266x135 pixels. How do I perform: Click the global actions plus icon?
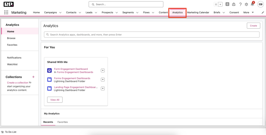[x=227, y=4]
